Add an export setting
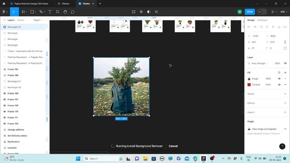The height and width of the screenshot is (163, 290). tap(285, 112)
